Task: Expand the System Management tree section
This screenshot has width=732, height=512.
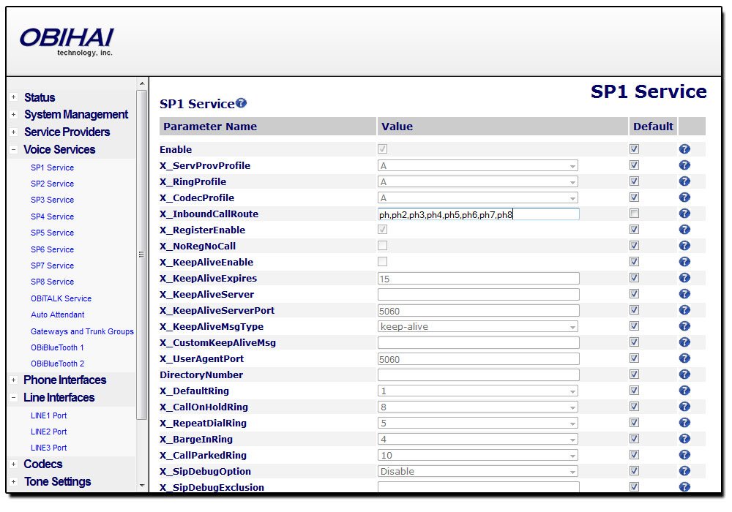Action: click(x=14, y=115)
